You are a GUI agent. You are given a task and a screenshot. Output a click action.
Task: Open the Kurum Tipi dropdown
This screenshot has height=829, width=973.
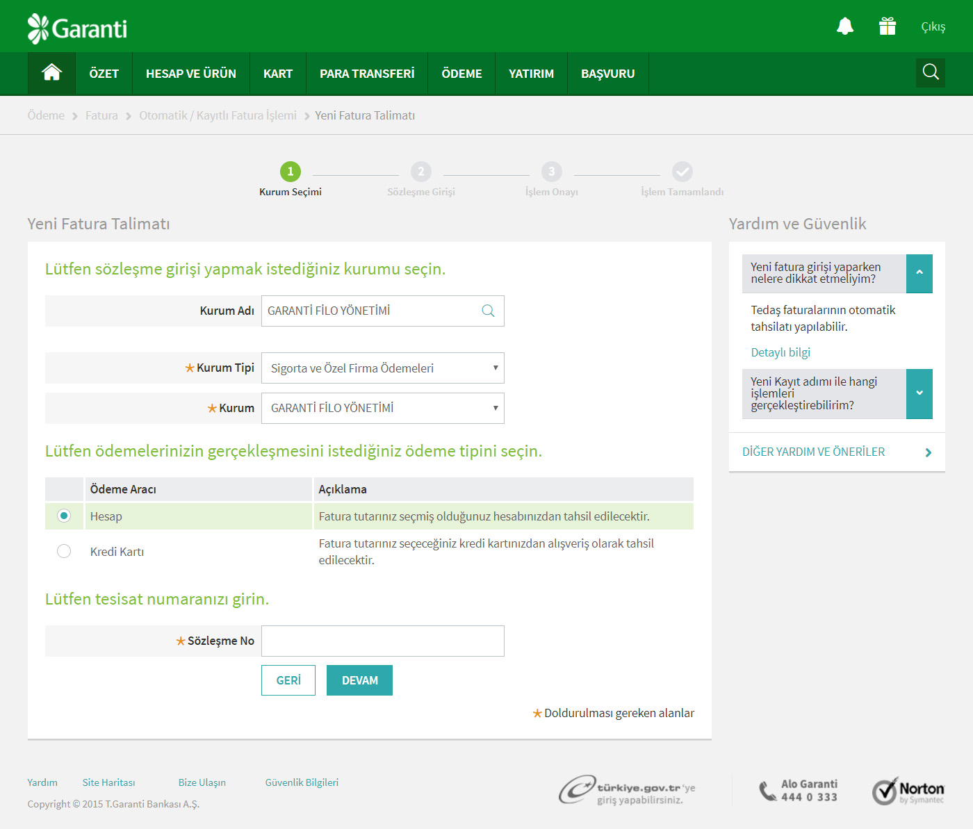tap(383, 368)
